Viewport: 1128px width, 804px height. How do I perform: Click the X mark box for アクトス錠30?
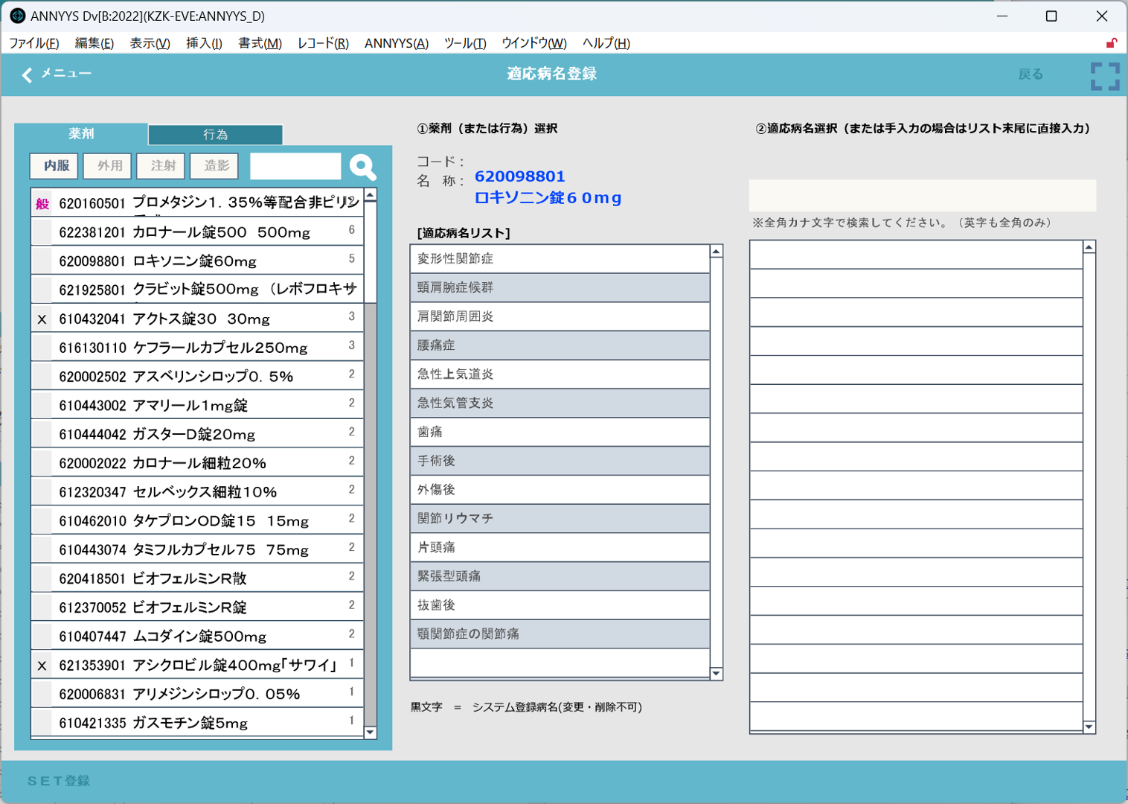click(x=42, y=319)
